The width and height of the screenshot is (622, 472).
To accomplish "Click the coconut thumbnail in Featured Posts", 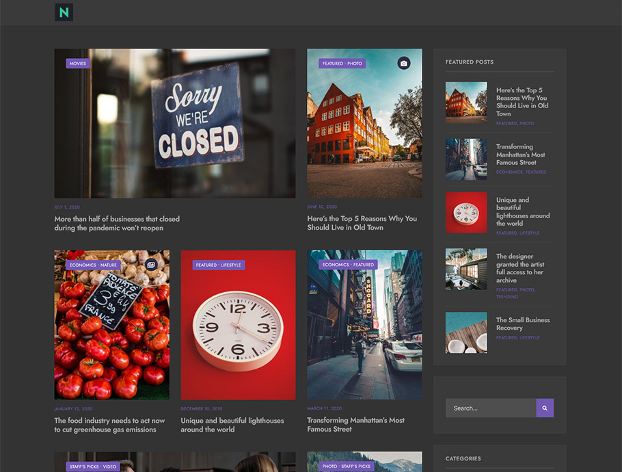I will [x=466, y=332].
